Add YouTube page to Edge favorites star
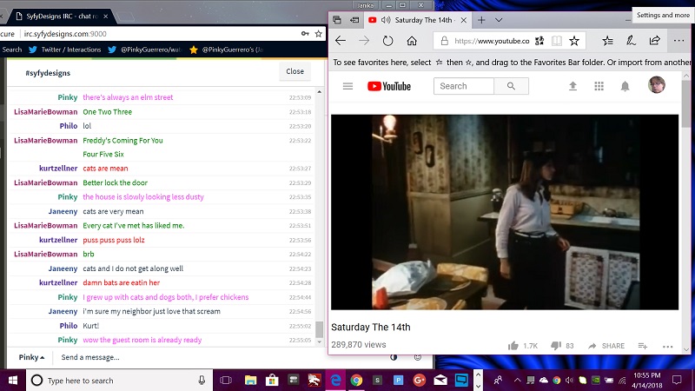The height and width of the screenshot is (391, 695). (574, 41)
